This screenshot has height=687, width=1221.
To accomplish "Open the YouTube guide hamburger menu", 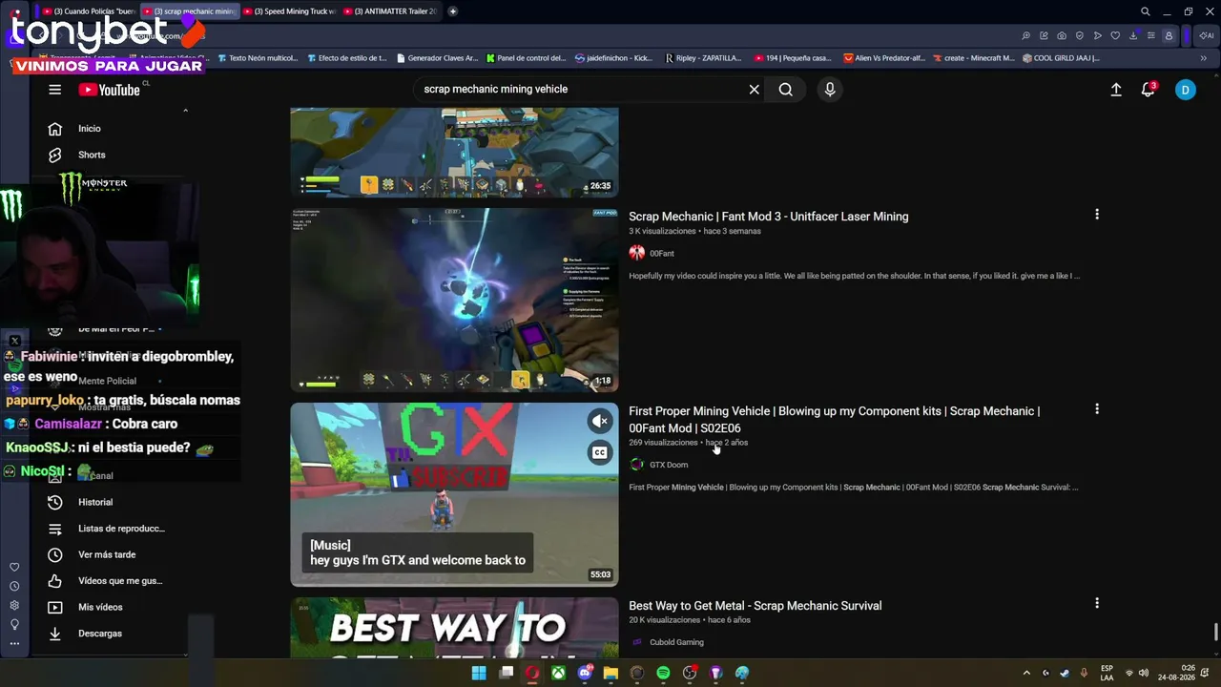I will click(55, 90).
